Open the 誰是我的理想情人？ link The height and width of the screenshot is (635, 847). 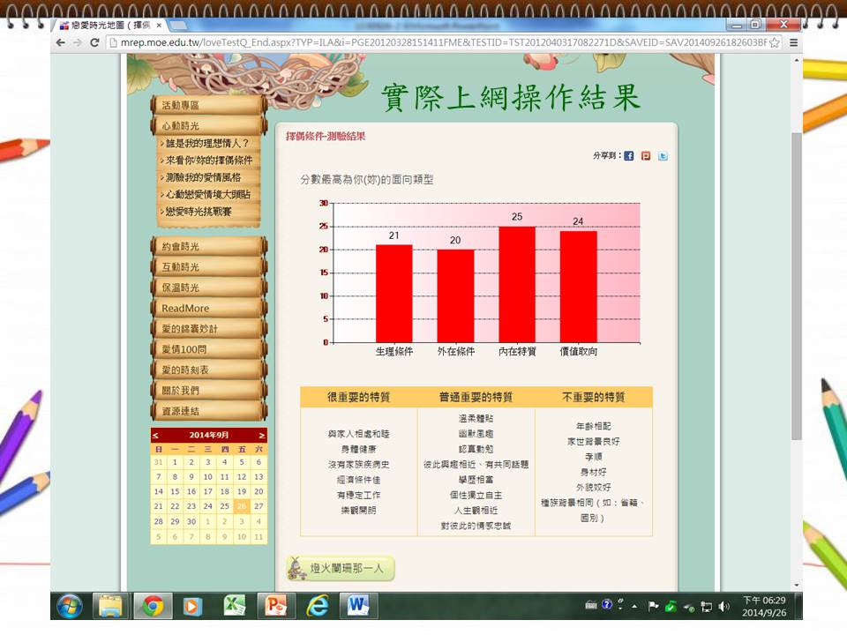point(208,143)
